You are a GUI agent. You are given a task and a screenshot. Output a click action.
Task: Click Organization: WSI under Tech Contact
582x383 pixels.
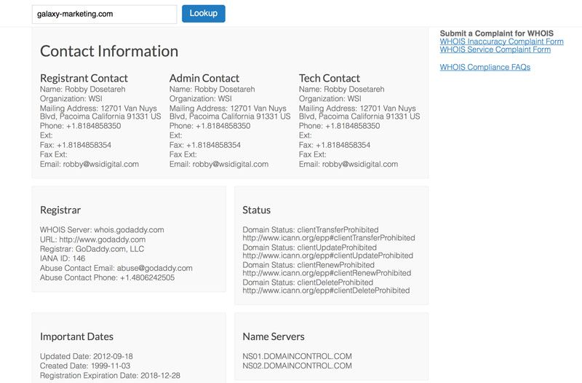330,99
